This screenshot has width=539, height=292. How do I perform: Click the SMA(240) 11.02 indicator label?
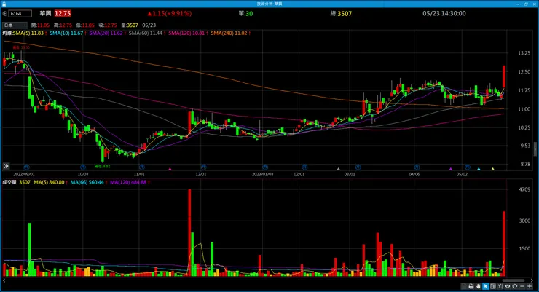point(229,33)
